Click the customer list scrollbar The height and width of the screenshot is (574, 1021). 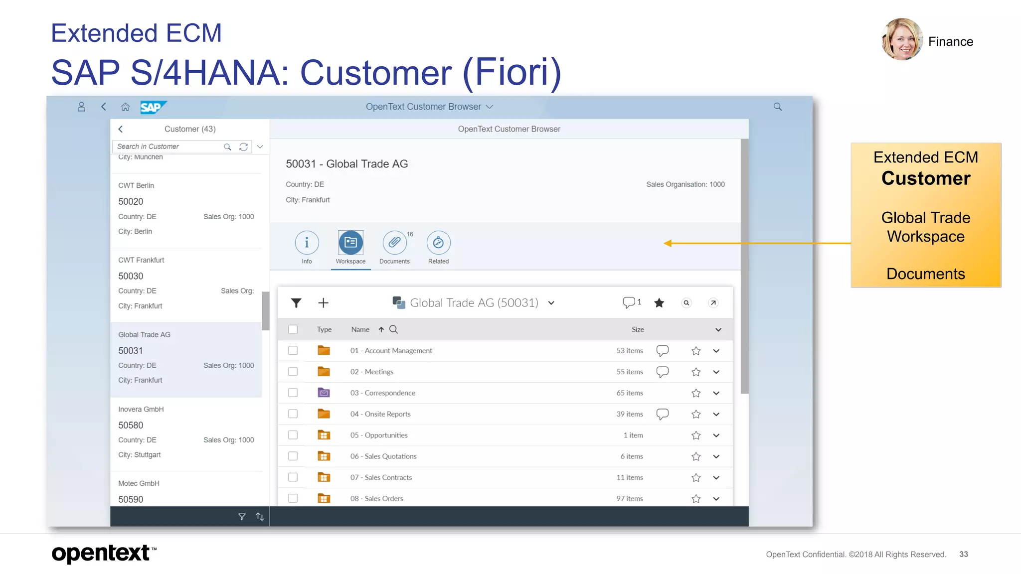(x=266, y=311)
